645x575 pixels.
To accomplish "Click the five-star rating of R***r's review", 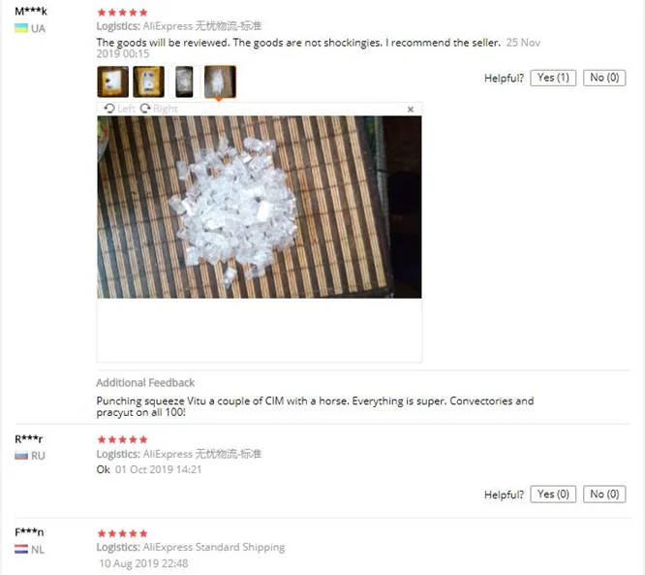I will click(x=122, y=439).
